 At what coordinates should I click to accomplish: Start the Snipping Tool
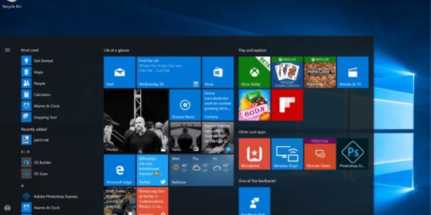[x=39, y=117]
